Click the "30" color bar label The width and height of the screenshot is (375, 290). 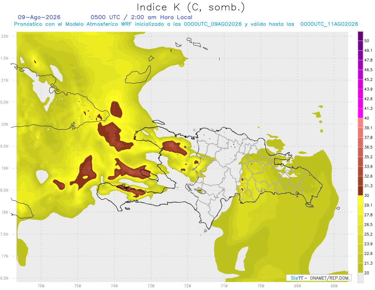(x=367, y=196)
